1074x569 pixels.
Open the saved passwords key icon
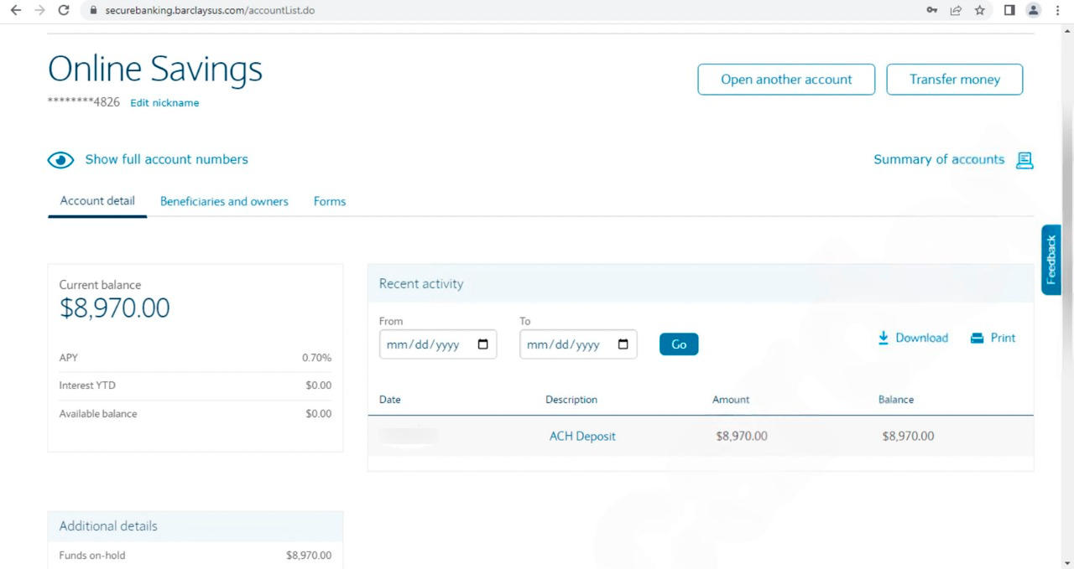(932, 10)
